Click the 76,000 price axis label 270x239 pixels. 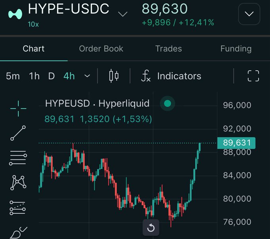(237, 222)
